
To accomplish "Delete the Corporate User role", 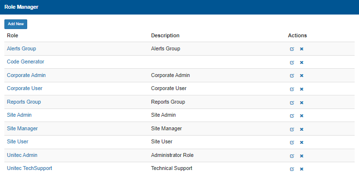I will (x=302, y=89).
